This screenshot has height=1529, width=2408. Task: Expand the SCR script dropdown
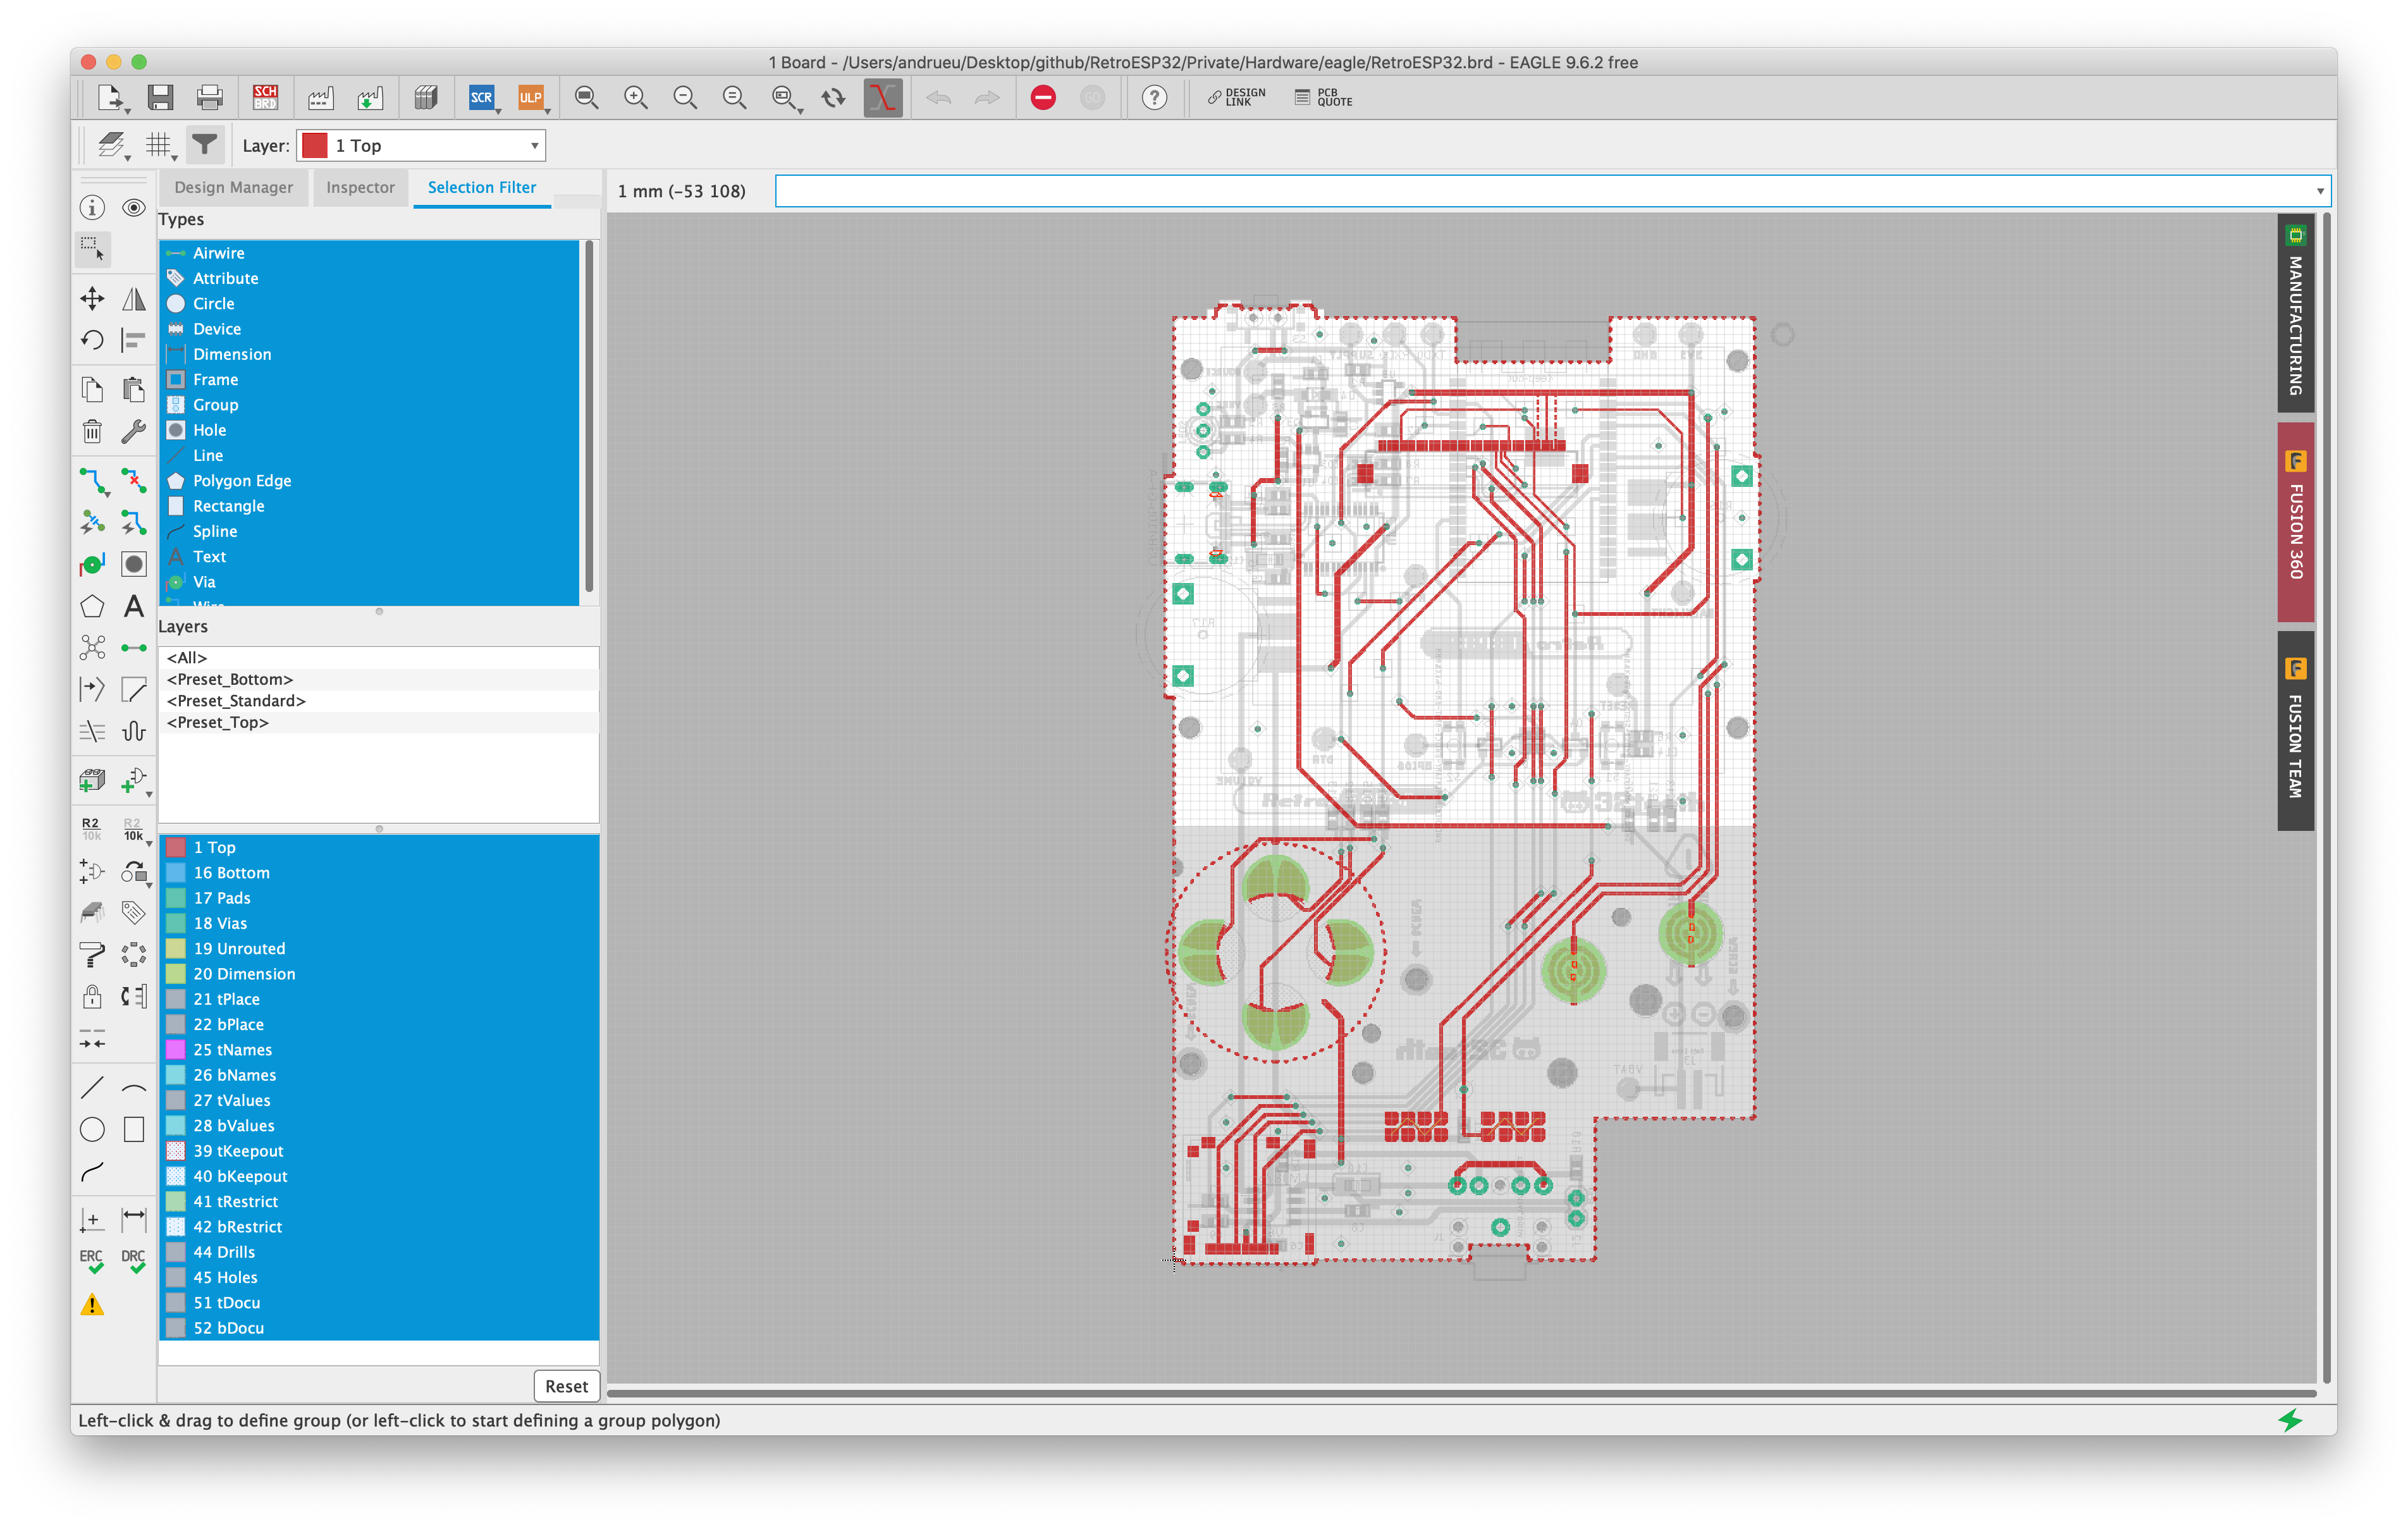click(498, 110)
